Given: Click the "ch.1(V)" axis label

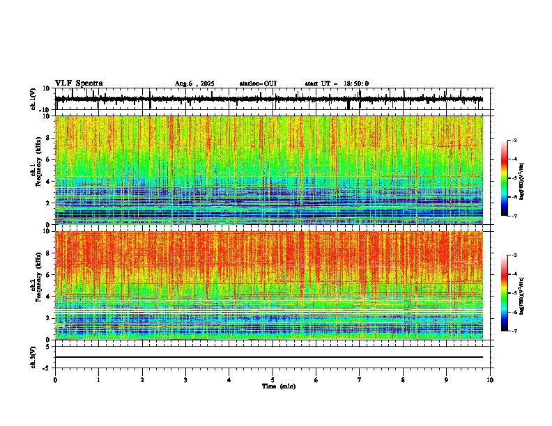Looking at the screenshot, I should click(33, 99).
